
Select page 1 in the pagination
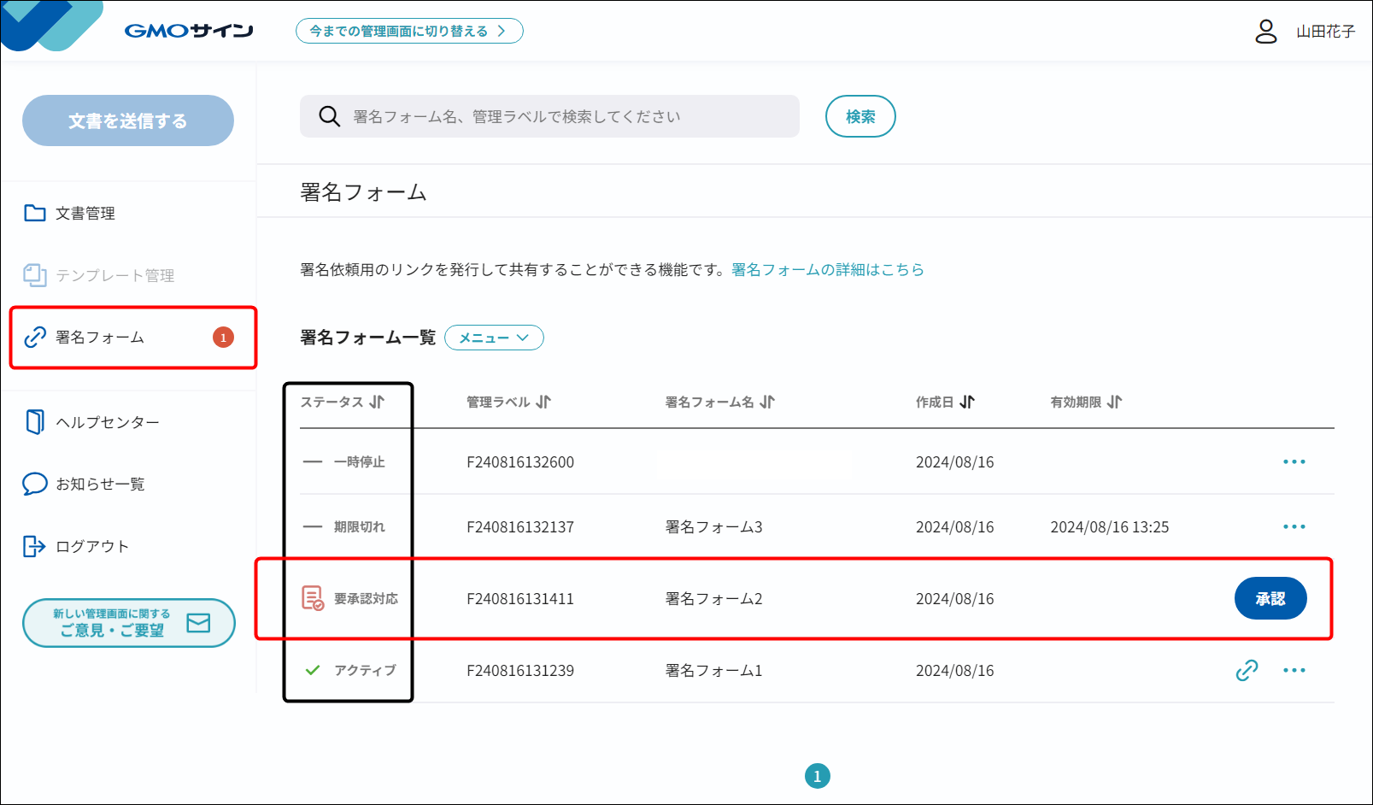(x=817, y=776)
